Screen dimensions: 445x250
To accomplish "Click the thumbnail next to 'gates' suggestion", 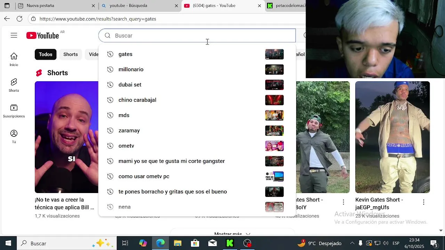I will [274, 54].
